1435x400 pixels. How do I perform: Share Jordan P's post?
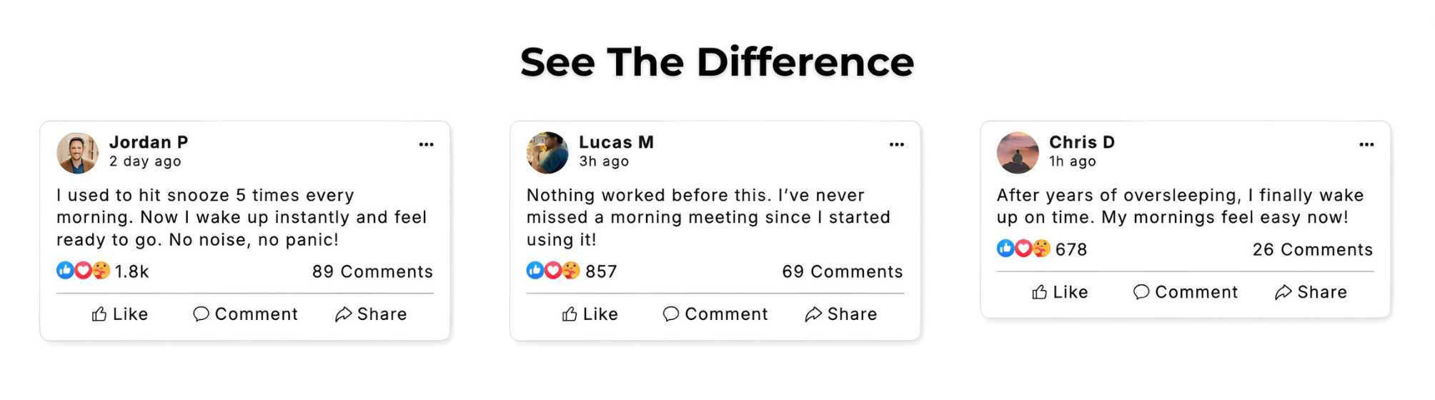(371, 314)
